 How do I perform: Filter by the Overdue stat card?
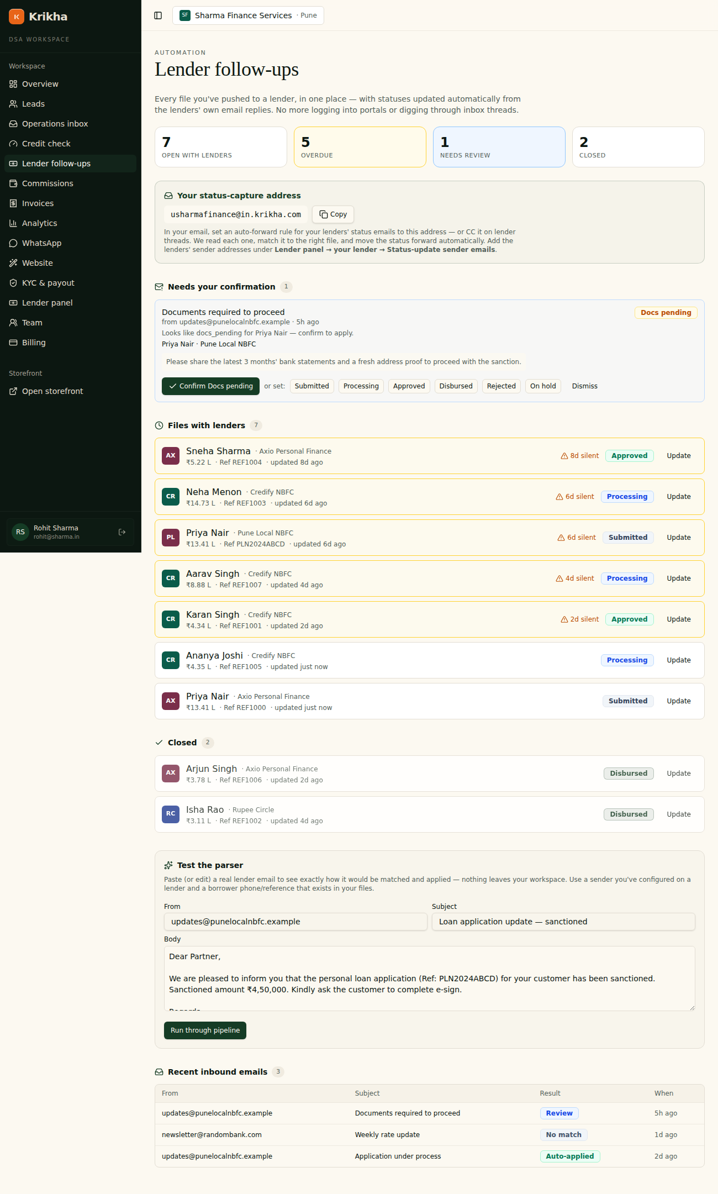[360, 147]
